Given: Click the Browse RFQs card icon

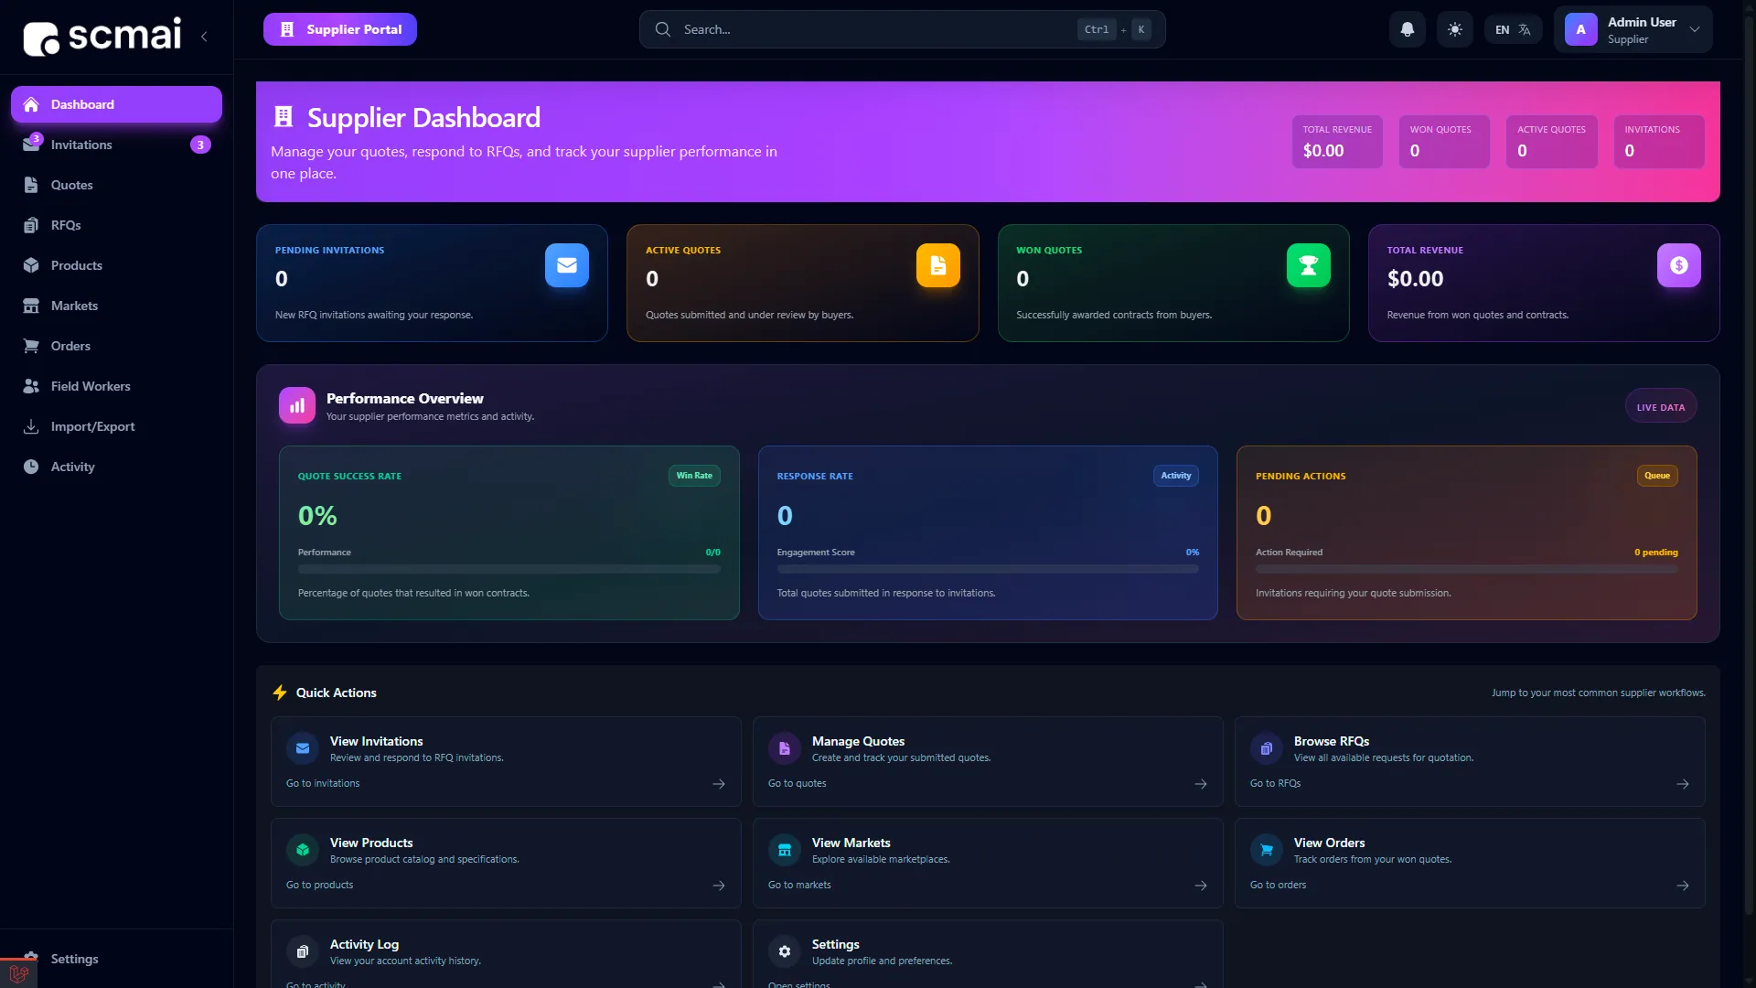Looking at the screenshot, I should click(x=1267, y=748).
